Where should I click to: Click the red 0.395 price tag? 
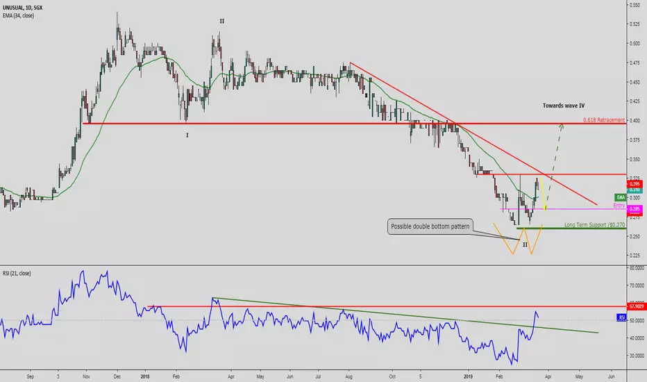pyautogui.click(x=635, y=184)
